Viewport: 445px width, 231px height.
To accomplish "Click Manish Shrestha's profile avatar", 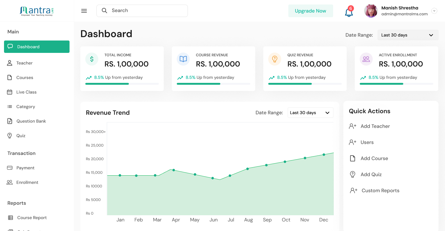I will (x=371, y=11).
